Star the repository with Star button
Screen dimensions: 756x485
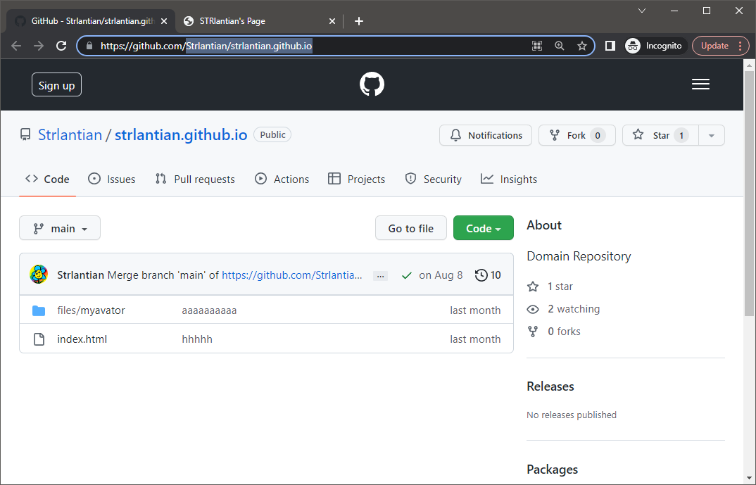click(660, 135)
